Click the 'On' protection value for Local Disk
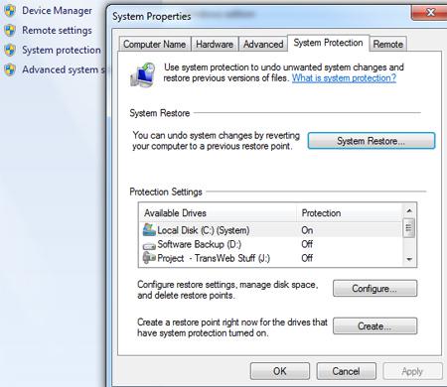Image resolution: width=447 pixels, height=387 pixels. point(307,230)
